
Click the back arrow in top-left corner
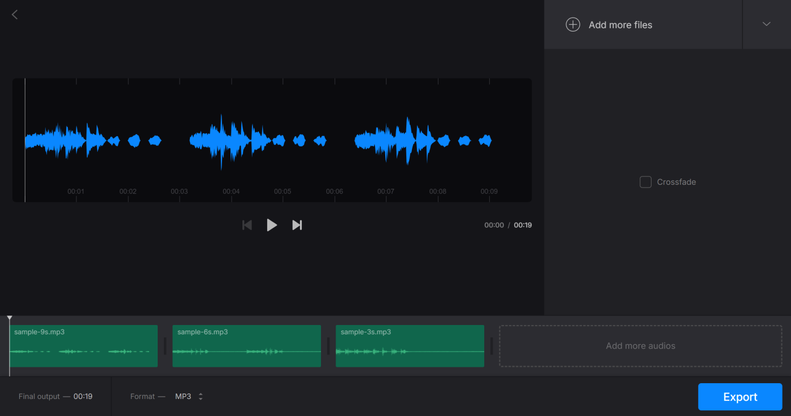coord(14,14)
